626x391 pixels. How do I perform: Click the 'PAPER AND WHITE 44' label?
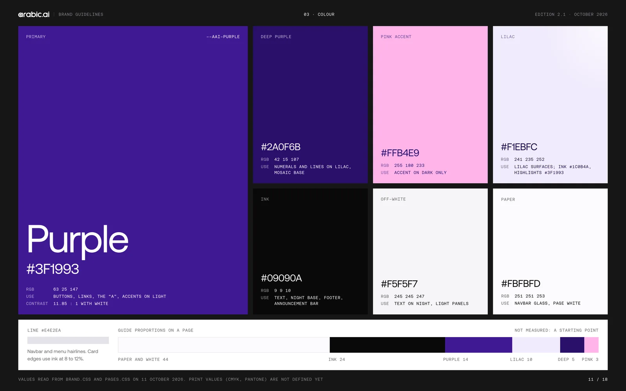(143, 360)
